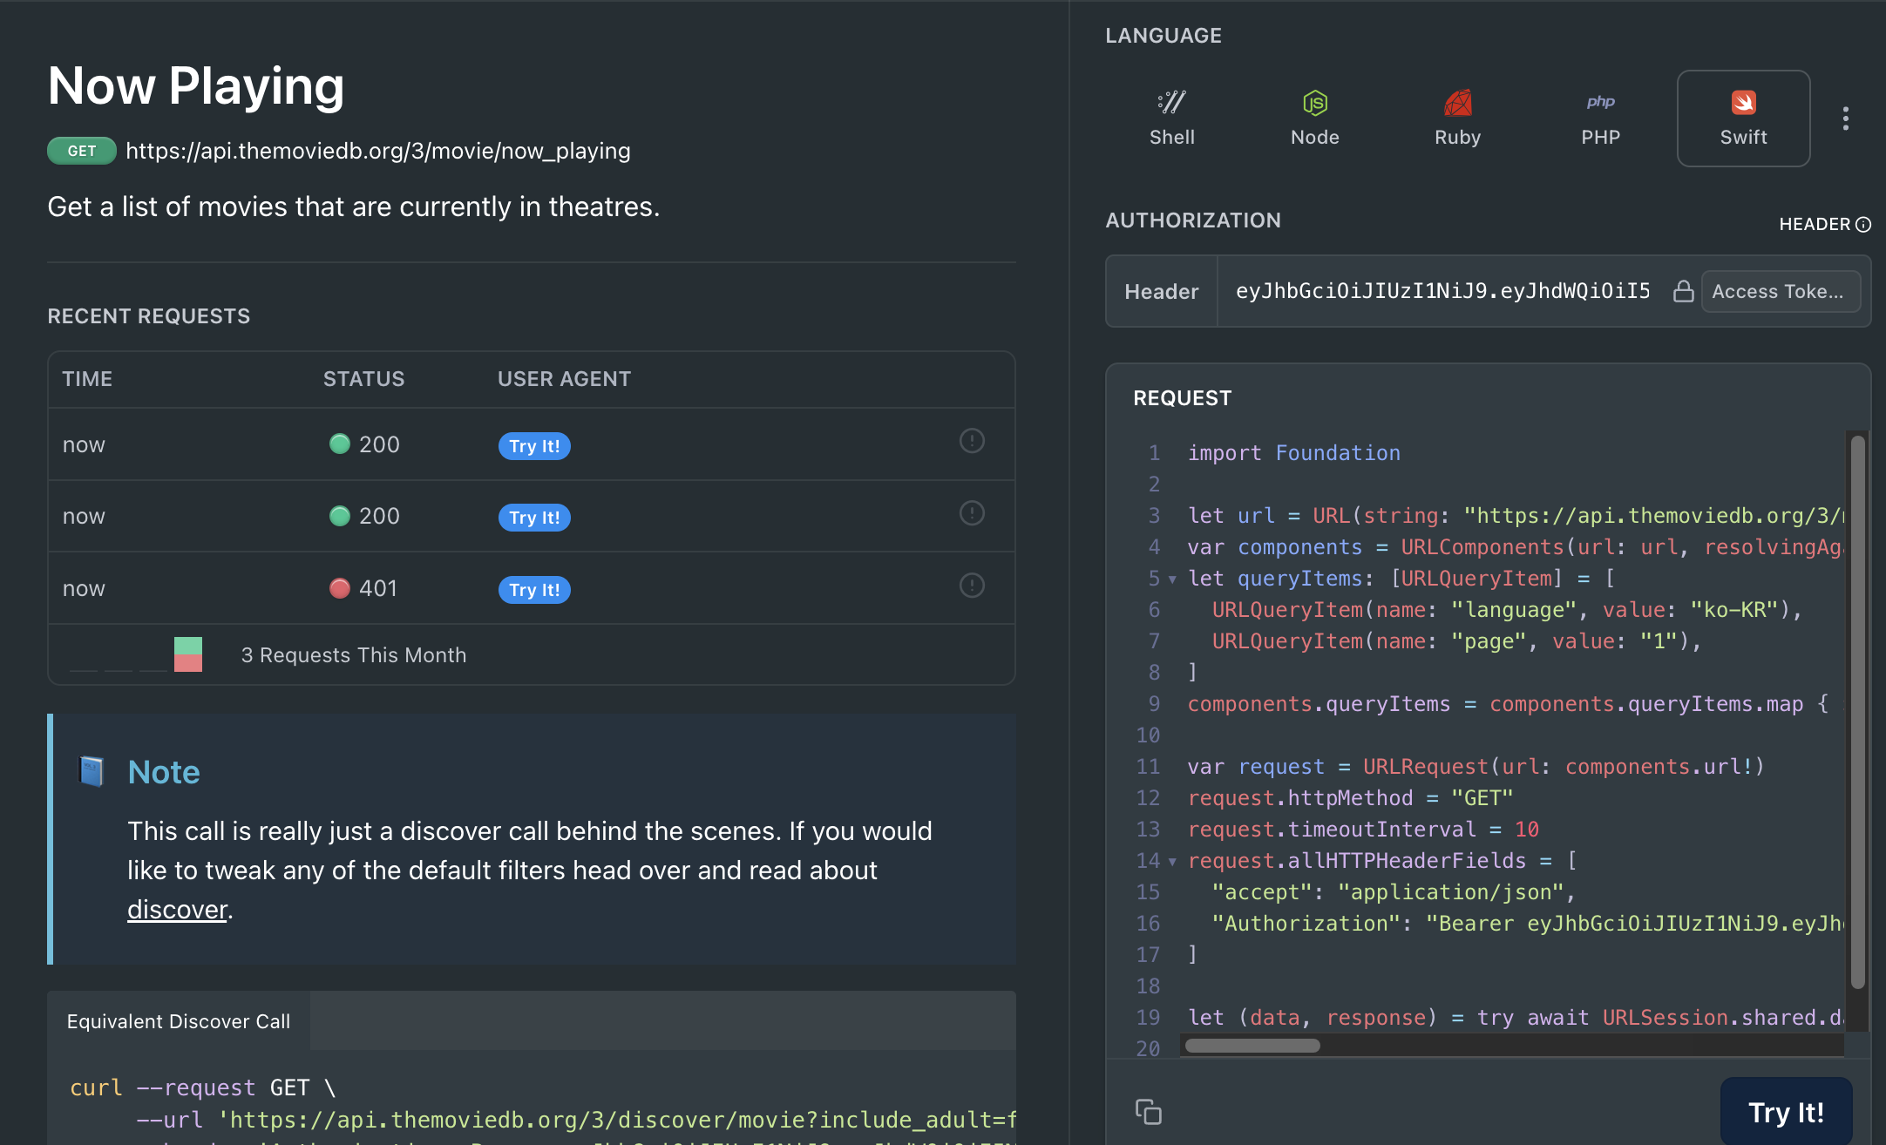Click 'import Foundation' code line
This screenshot has height=1145, width=1886.
click(x=1294, y=453)
